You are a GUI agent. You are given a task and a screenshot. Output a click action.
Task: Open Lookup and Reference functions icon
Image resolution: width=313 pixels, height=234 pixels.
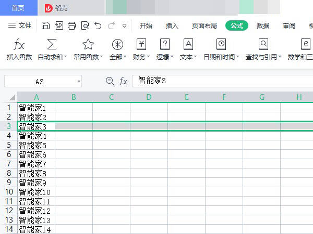[x=263, y=44]
